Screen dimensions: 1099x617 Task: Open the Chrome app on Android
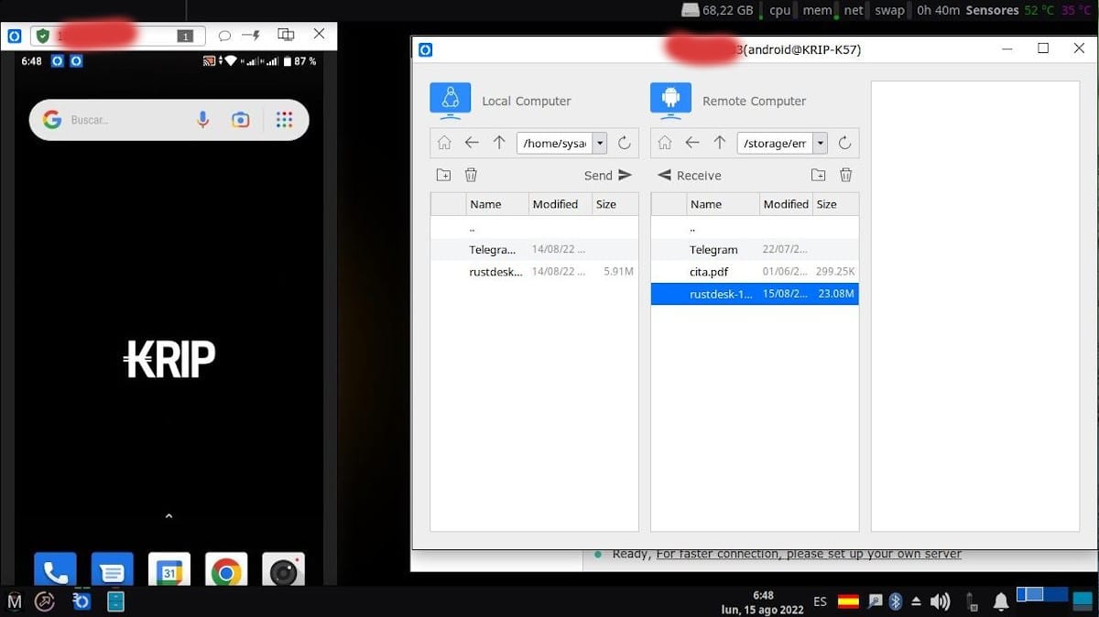[x=226, y=569]
